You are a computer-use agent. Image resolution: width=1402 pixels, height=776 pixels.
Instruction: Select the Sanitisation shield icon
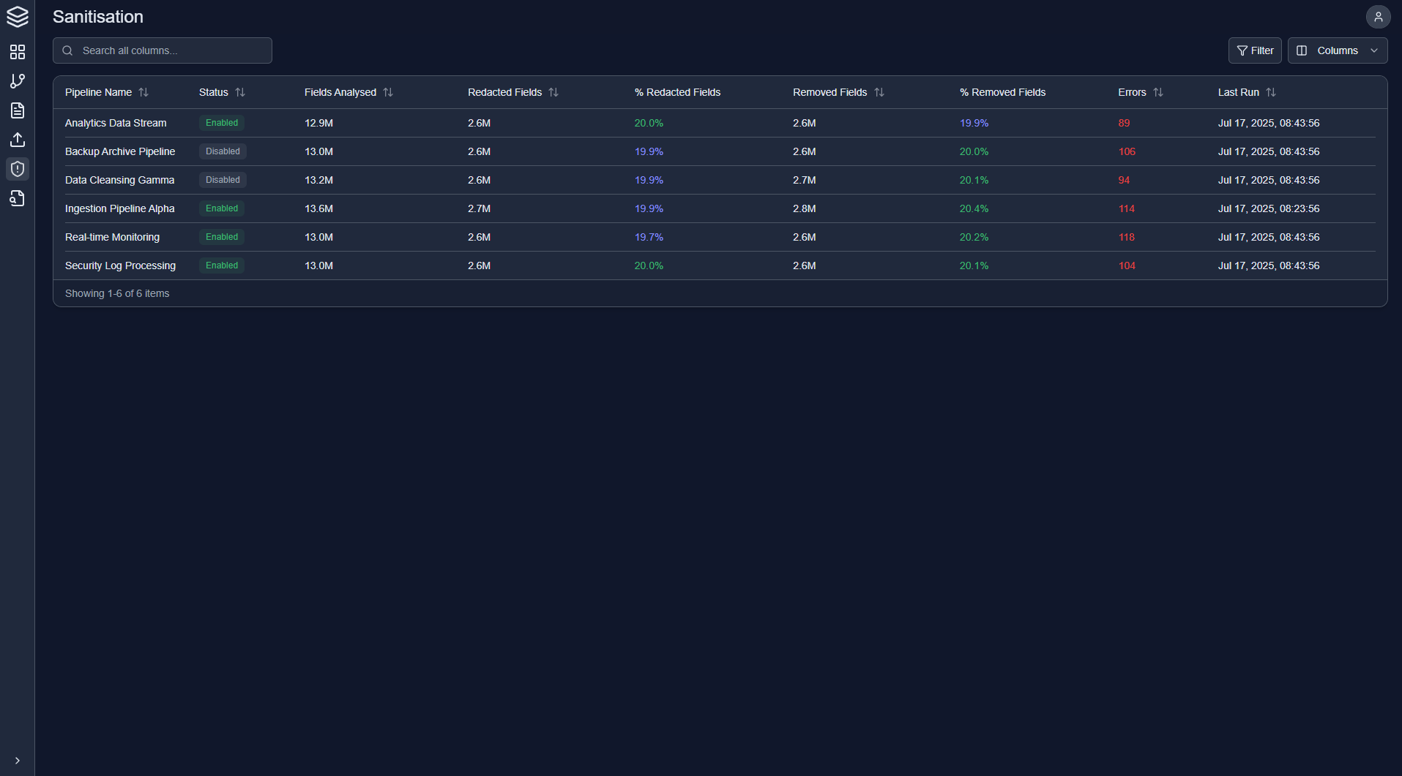[18, 169]
